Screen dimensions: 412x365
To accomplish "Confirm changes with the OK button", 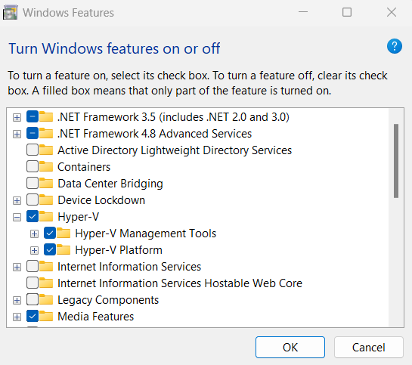I will (x=290, y=347).
